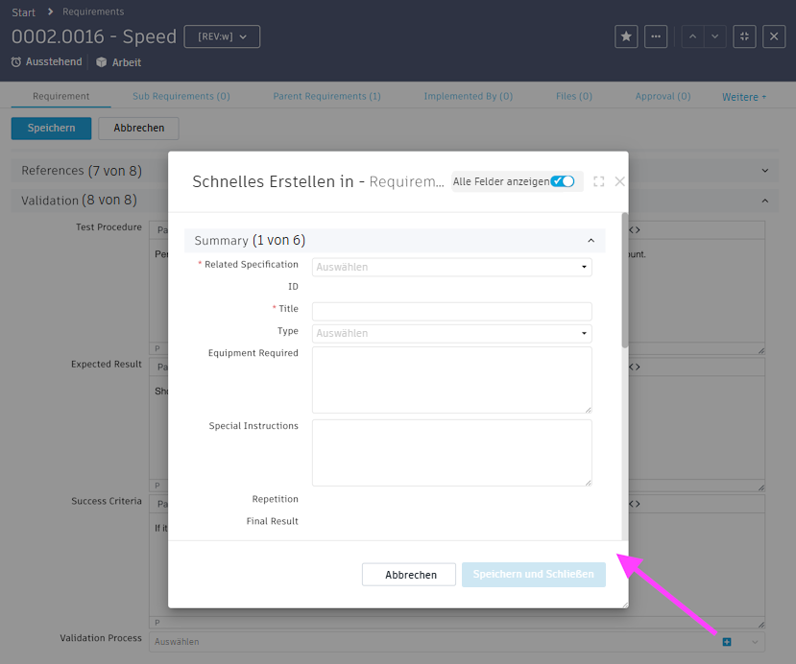796x664 pixels.
Task: Bookmark this item with the star icon
Action: point(626,36)
